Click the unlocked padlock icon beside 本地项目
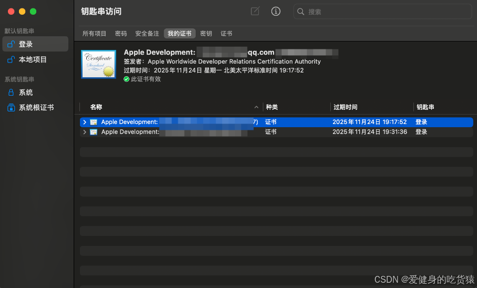Screen dimensions: 477x288 tap(11, 59)
